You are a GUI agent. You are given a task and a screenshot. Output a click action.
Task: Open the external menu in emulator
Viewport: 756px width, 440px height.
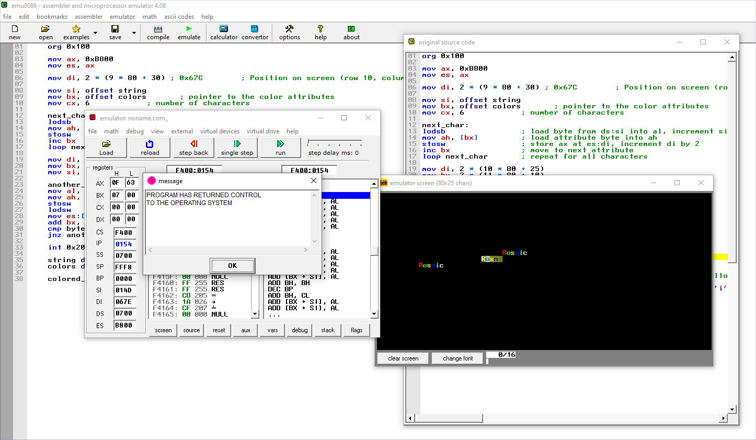coord(182,131)
